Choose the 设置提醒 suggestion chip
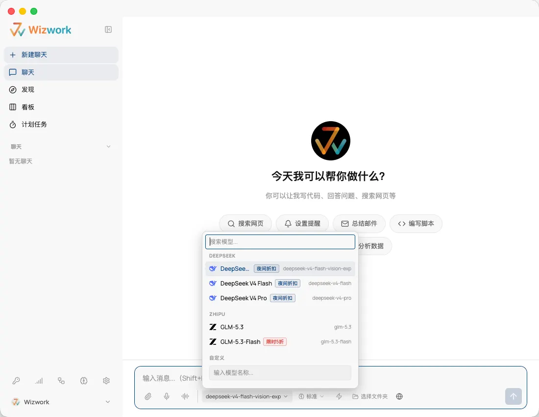 pyautogui.click(x=302, y=224)
